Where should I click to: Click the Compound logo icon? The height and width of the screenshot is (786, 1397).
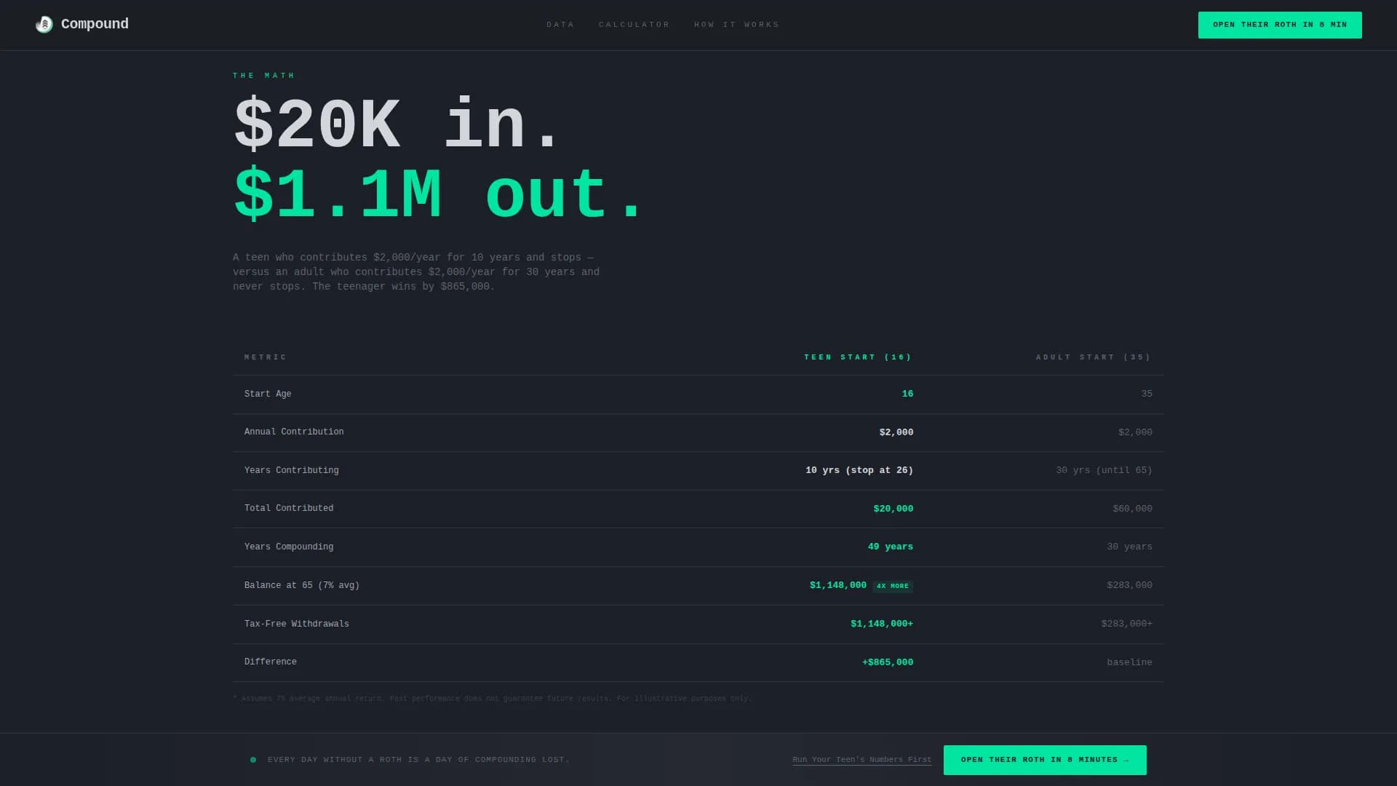click(44, 25)
